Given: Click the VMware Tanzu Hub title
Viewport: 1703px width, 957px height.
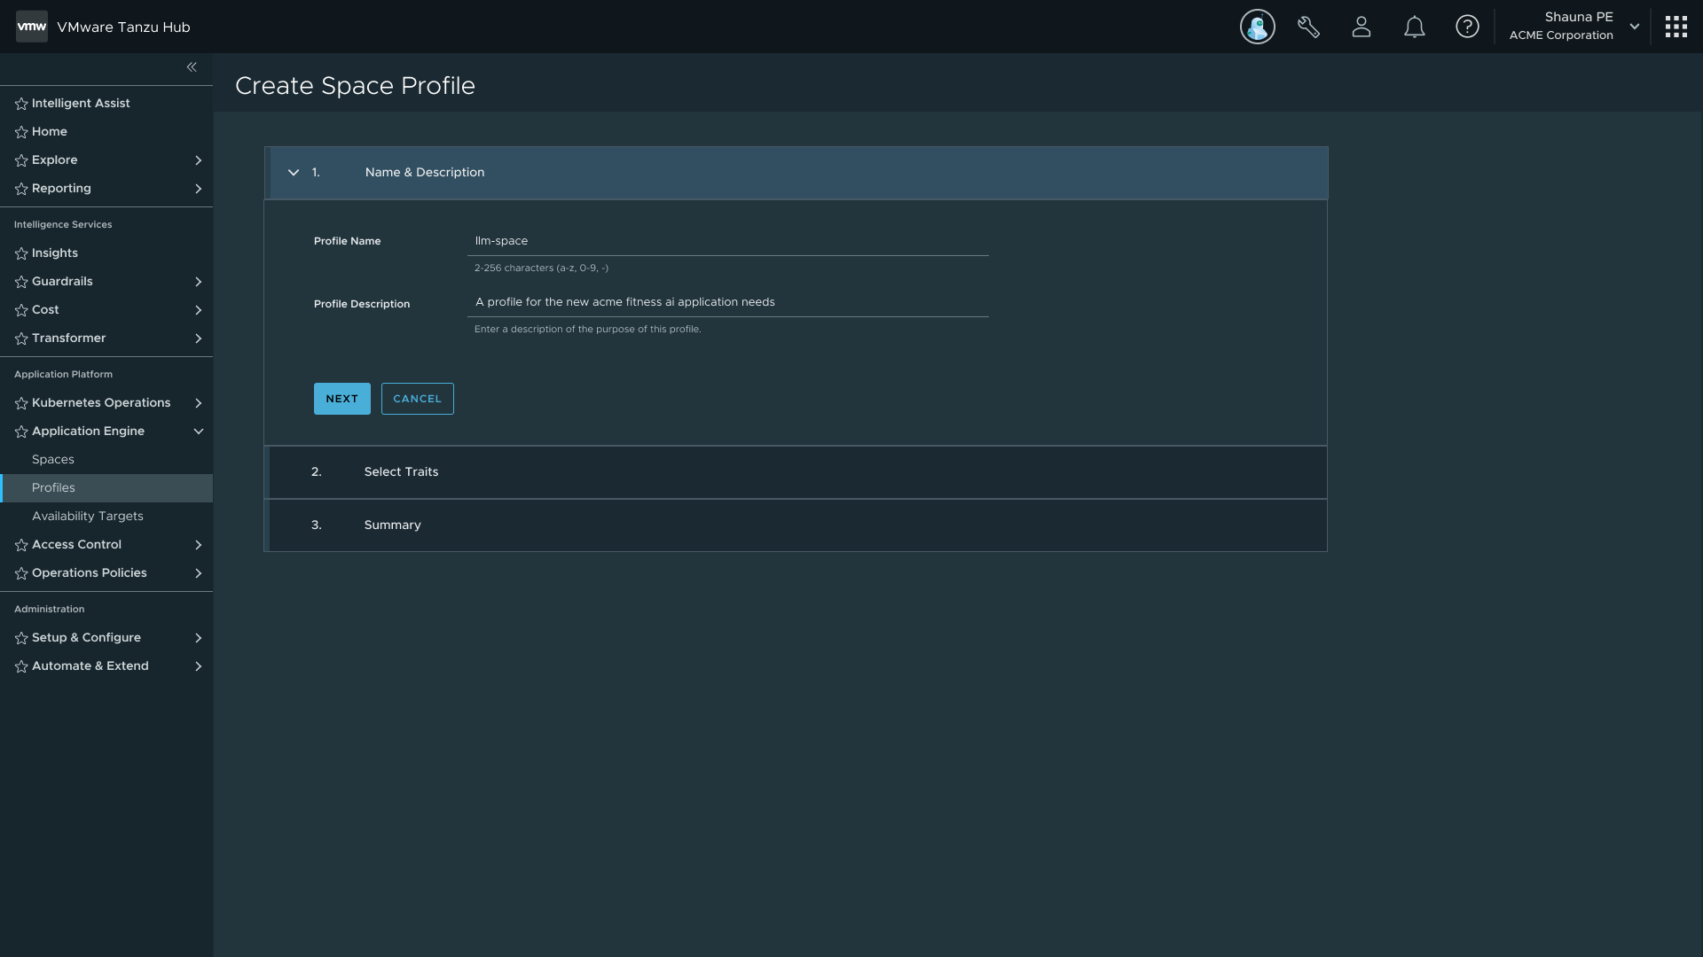Looking at the screenshot, I should point(123,27).
